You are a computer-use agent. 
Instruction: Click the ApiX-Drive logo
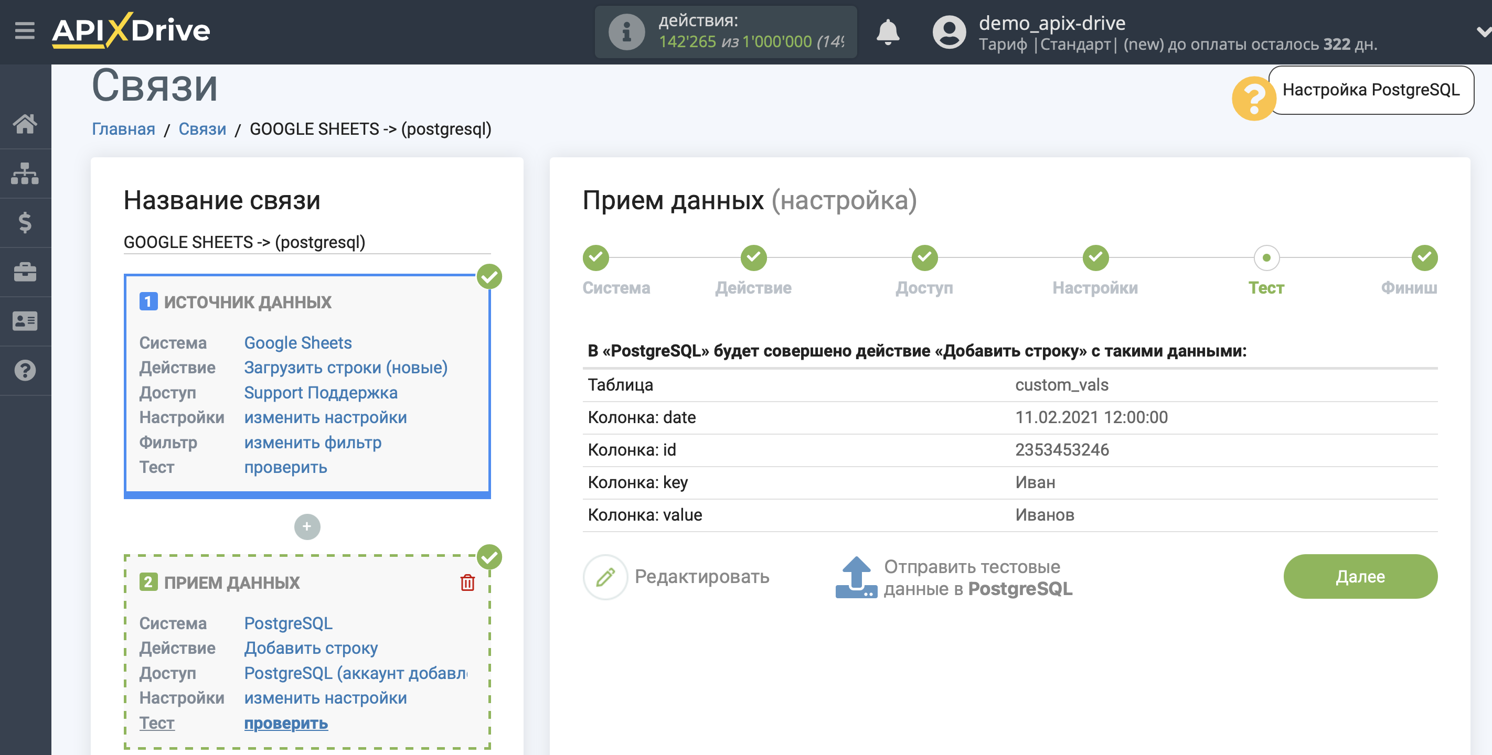pos(131,30)
